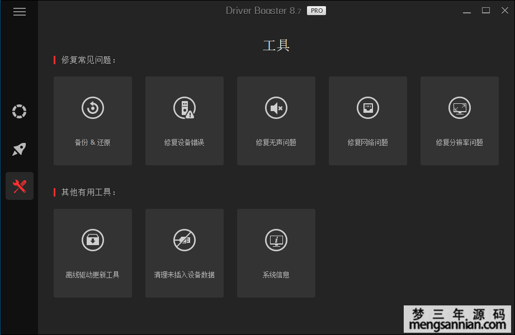Open the 修复分辨率问题 label
The width and height of the screenshot is (515, 335).
pyautogui.click(x=460, y=142)
